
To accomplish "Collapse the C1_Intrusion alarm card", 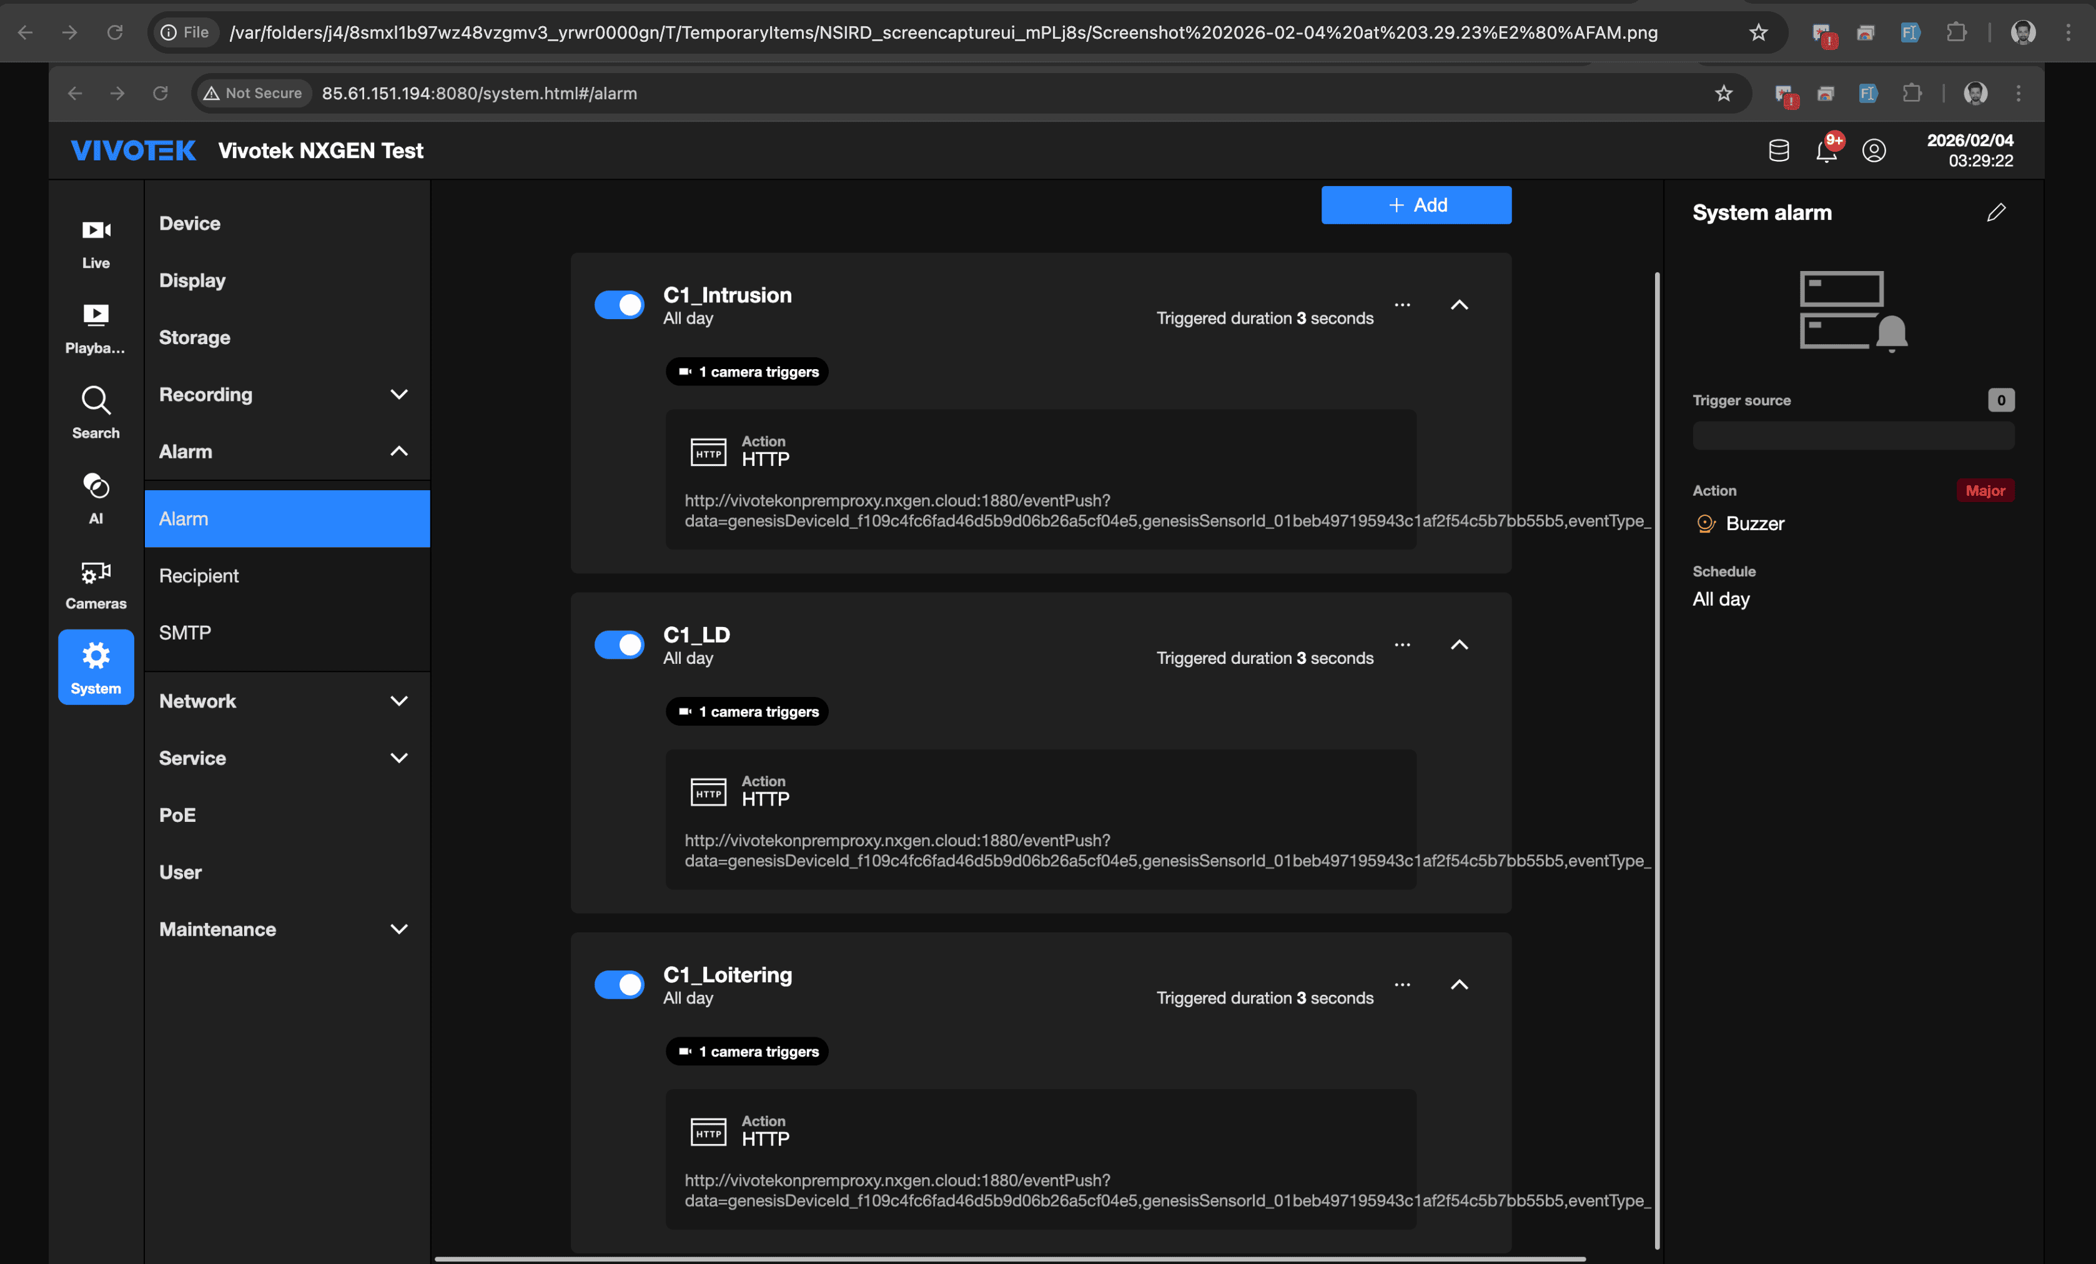I will pyautogui.click(x=1459, y=305).
